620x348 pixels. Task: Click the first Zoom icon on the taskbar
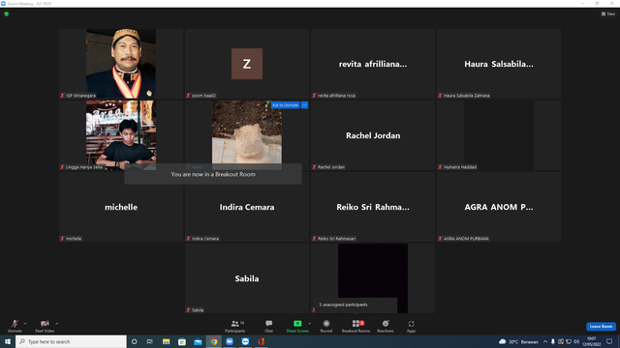click(230, 341)
